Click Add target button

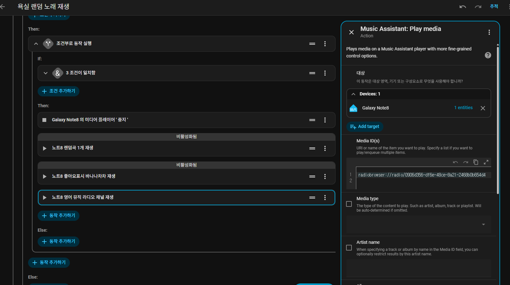coord(365,127)
